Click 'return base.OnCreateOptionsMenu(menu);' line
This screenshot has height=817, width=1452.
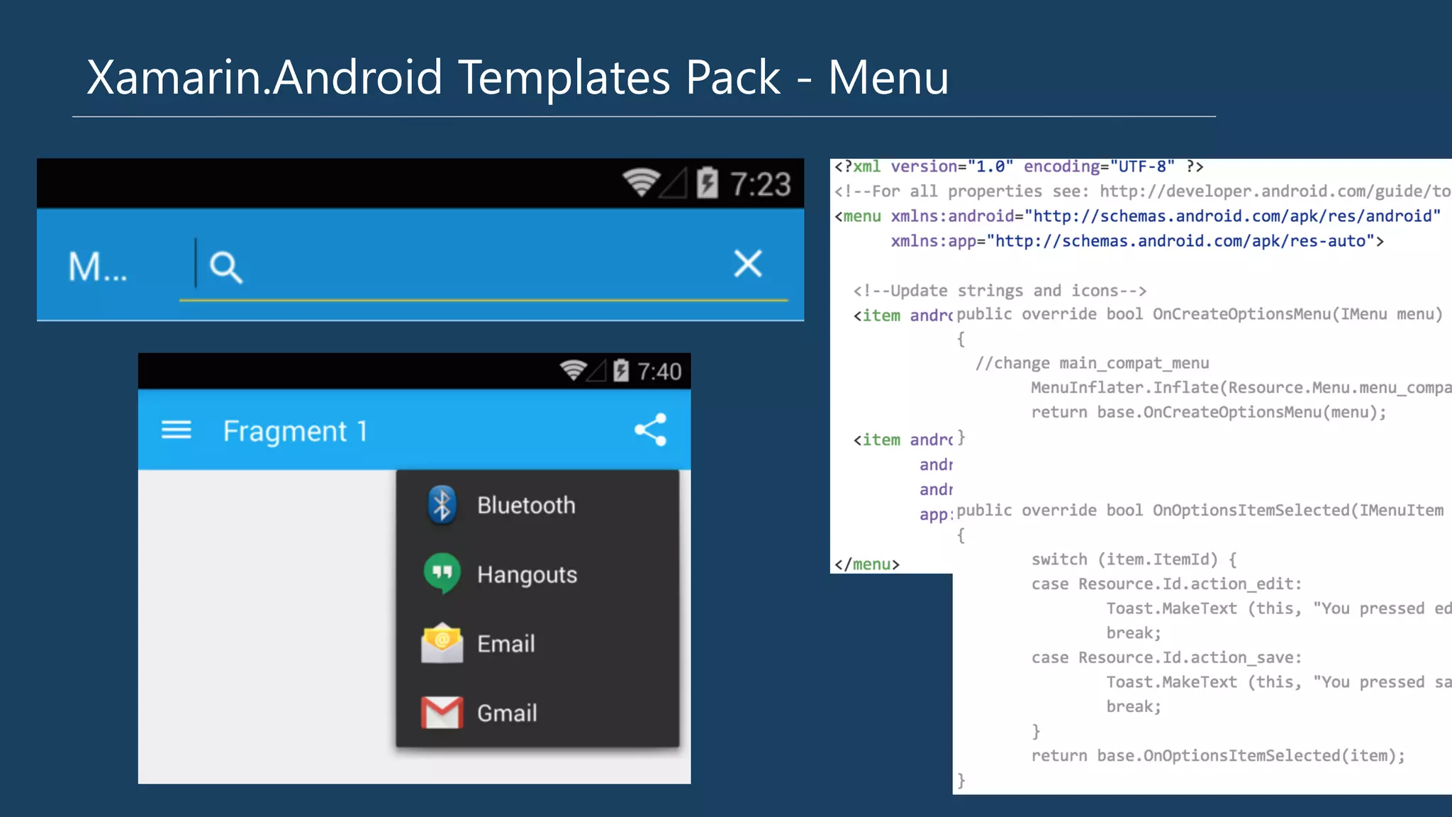[x=1209, y=413]
